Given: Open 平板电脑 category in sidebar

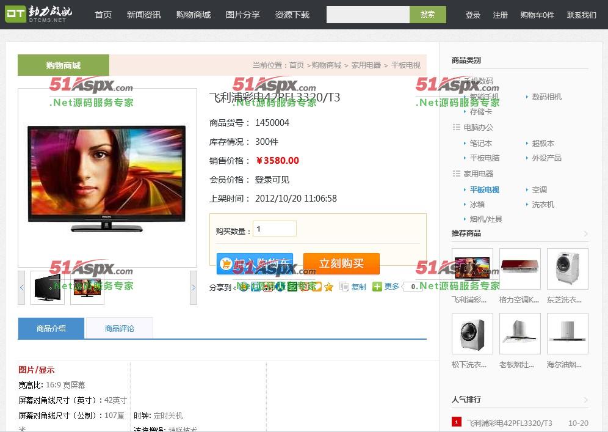Looking at the screenshot, I should point(485,158).
